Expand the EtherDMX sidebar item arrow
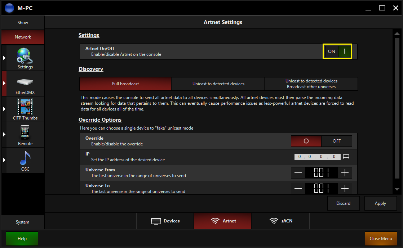Image resolution: width=403 pixels, height=248 pixels. (4, 83)
